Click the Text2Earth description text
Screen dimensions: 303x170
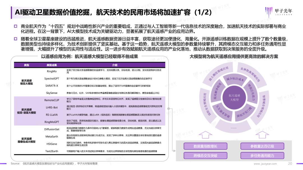[112, 151]
